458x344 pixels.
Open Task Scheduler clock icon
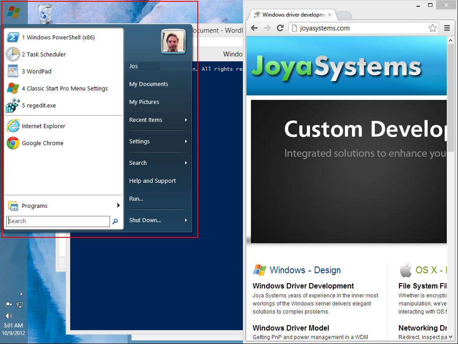pyautogui.click(x=13, y=54)
